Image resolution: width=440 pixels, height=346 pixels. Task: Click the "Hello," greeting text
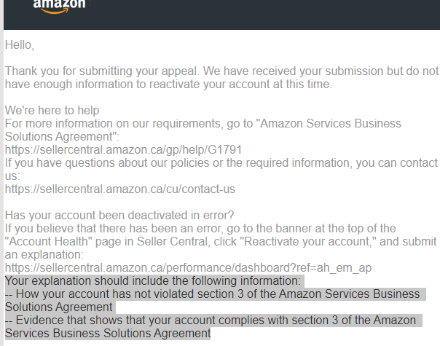pyautogui.click(x=20, y=45)
